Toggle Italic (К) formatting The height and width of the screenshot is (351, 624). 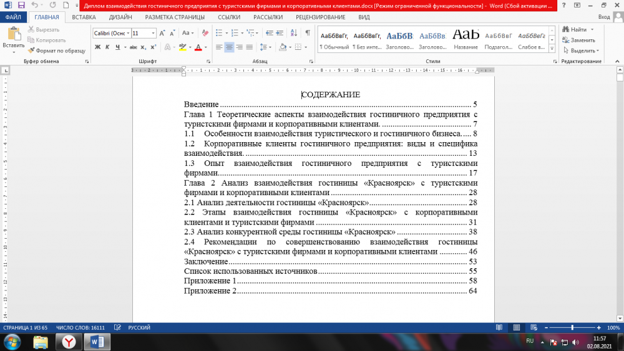pyautogui.click(x=107, y=47)
